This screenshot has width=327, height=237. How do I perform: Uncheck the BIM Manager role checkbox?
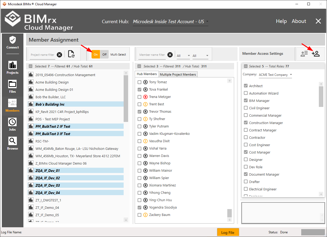[x=246, y=101]
